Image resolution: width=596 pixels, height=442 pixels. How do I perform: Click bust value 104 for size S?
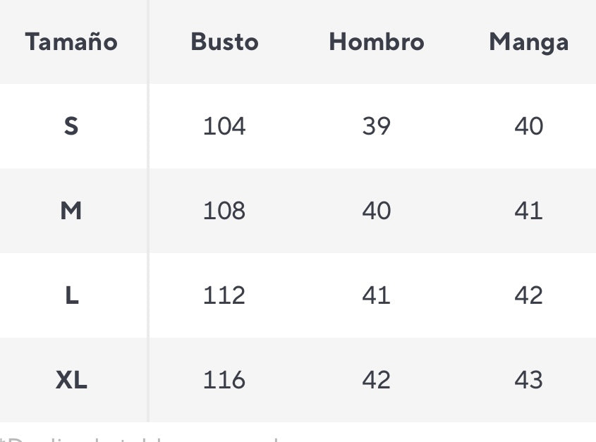224,126
